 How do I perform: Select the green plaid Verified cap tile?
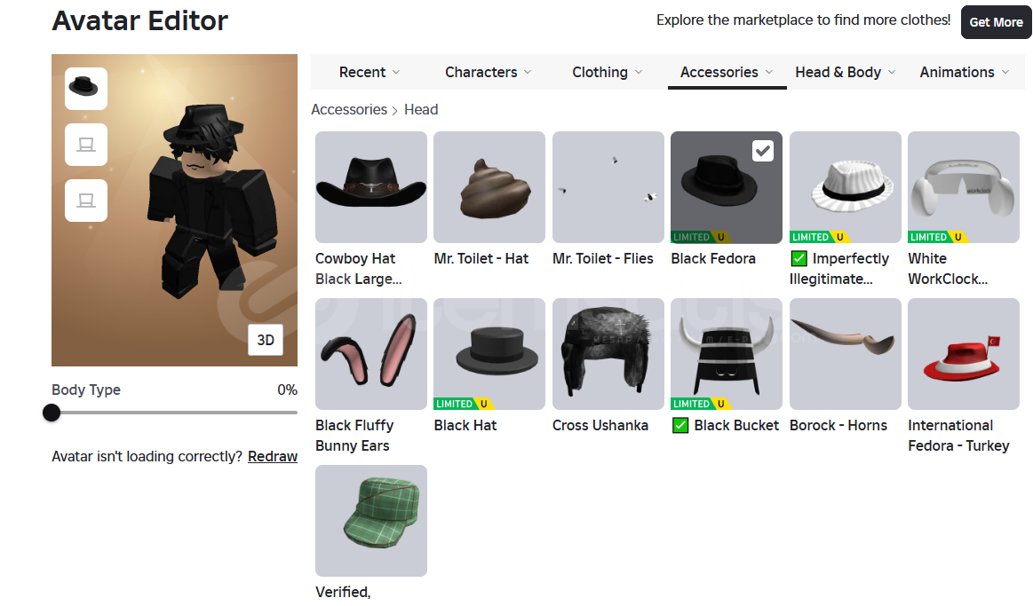click(371, 521)
